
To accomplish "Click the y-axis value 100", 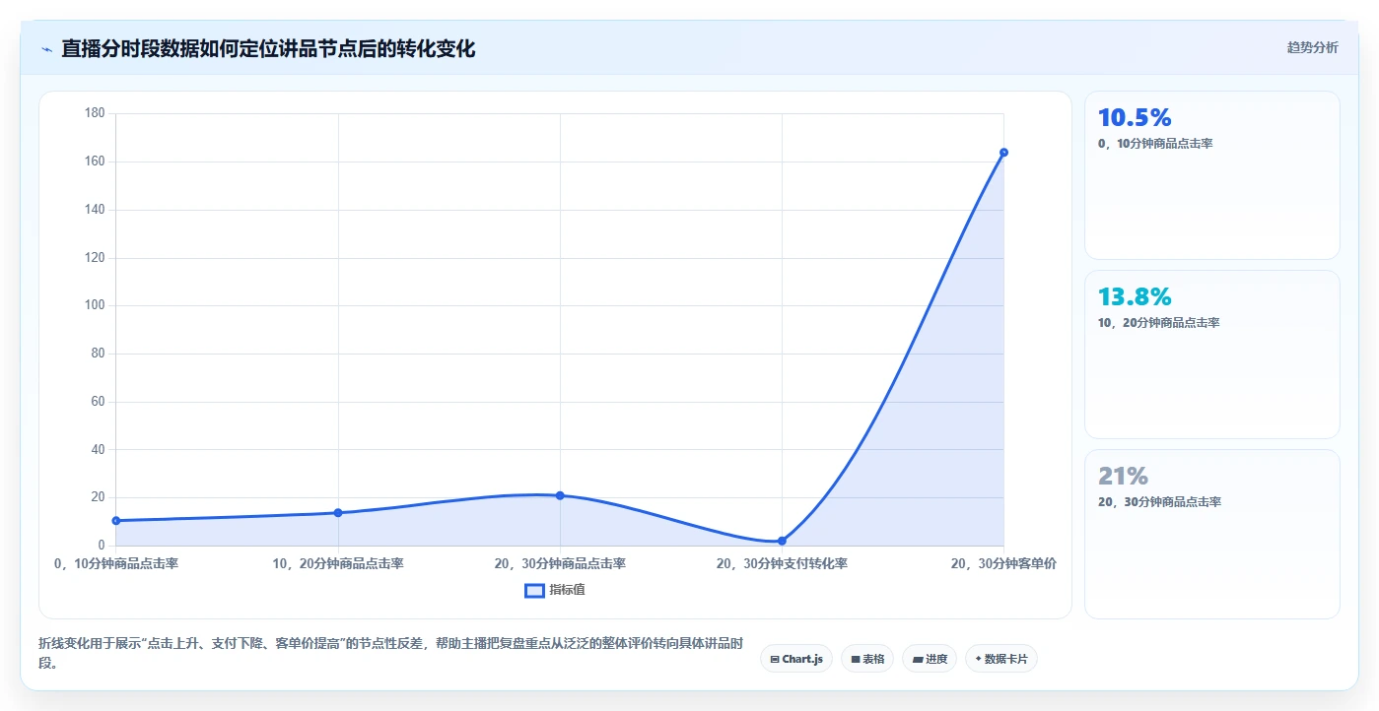I will pyautogui.click(x=95, y=305).
